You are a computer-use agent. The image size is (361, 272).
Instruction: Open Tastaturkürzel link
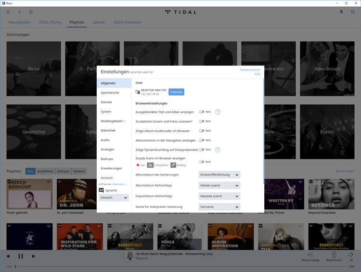250,69
